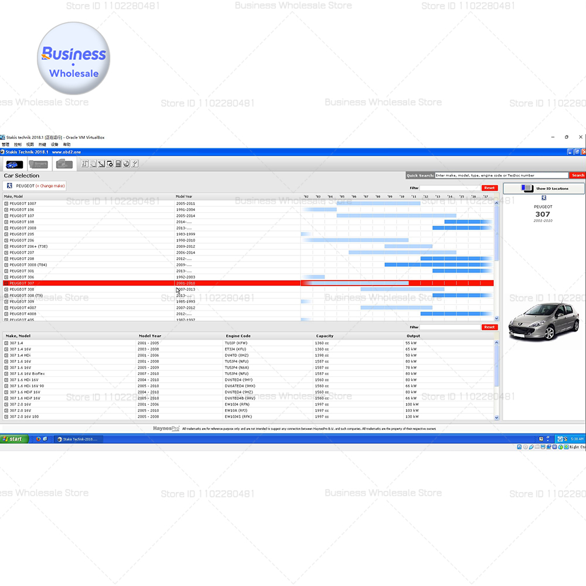Expand the PEUGEOT 206 model row
The width and height of the screenshot is (586, 586).
click(6, 240)
